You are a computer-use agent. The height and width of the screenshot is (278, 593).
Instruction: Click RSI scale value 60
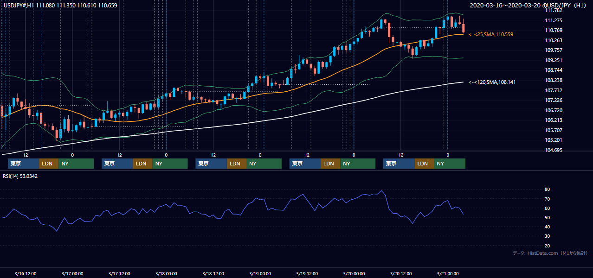pos(547,208)
